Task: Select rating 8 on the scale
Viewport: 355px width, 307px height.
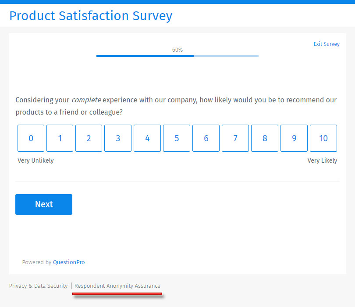Action: (x=265, y=138)
